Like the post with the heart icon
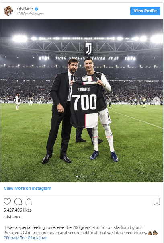This screenshot has width=164, height=243. coord(7,202)
